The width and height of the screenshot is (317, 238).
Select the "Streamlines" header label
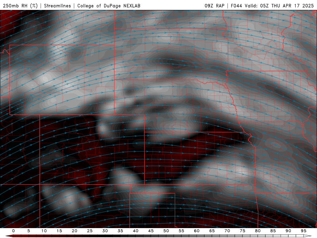[x=57, y=6]
